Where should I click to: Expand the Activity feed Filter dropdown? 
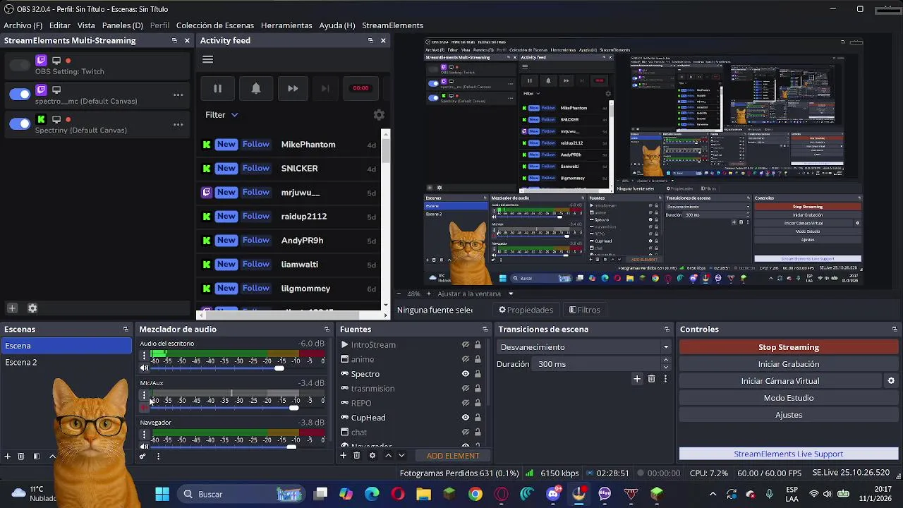pos(222,115)
